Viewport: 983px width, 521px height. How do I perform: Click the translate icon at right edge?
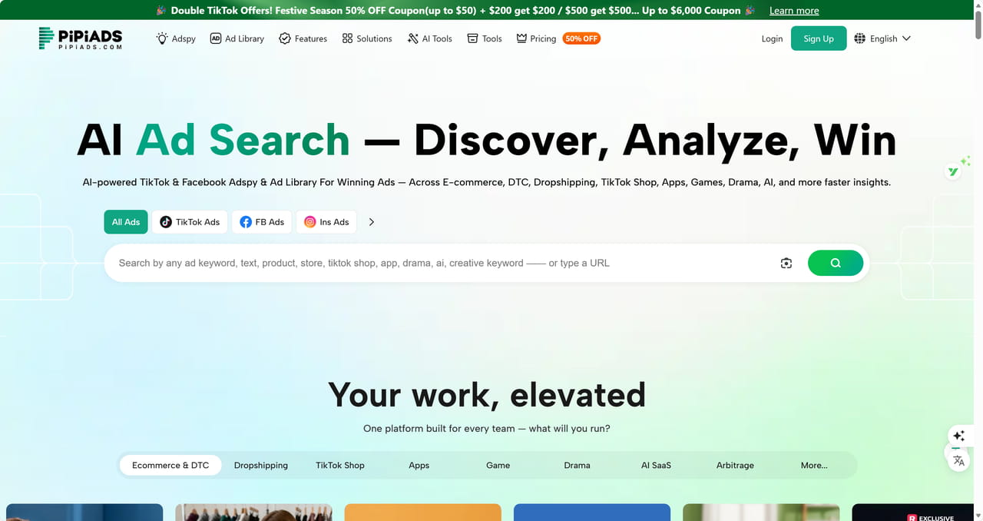click(958, 461)
